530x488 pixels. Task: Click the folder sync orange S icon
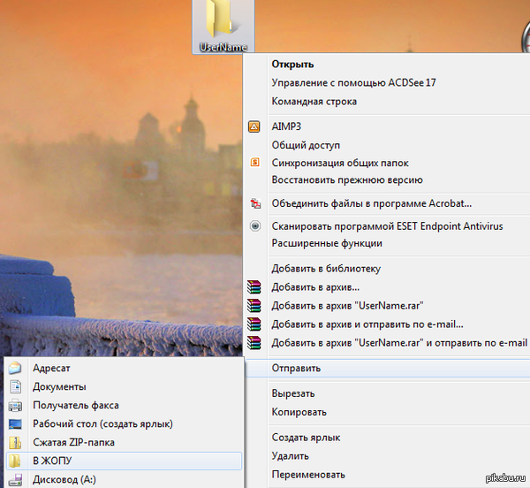tap(255, 163)
